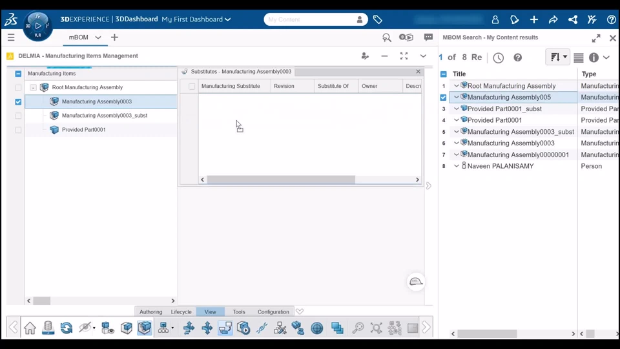Screen dimensions: 620x349
Task: Expand the Manufacturing Assembly00000001 result chevron
Action: [457, 154]
